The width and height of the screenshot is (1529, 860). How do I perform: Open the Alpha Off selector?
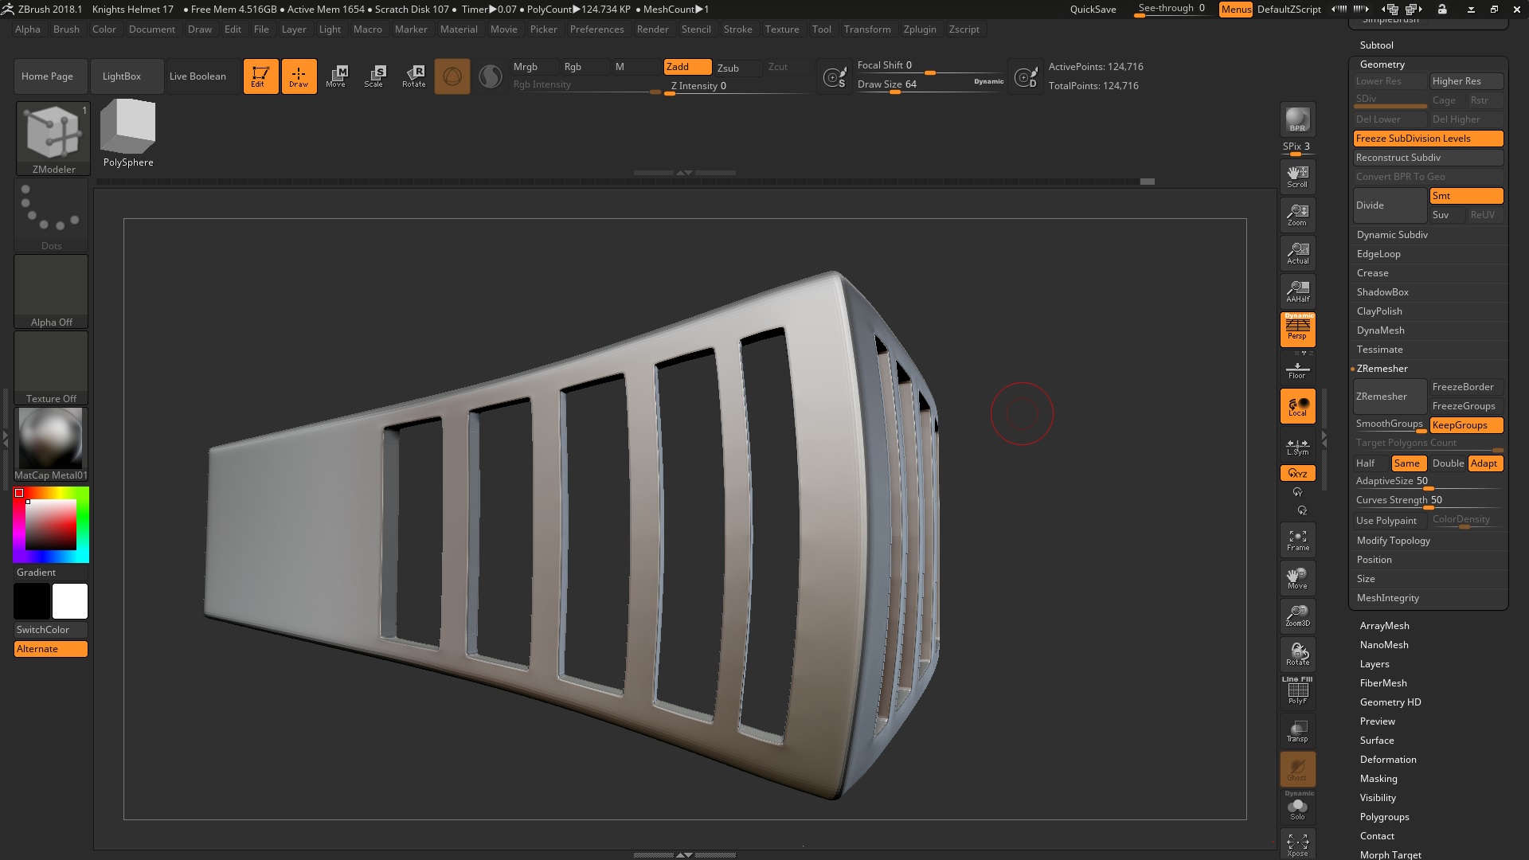51,291
